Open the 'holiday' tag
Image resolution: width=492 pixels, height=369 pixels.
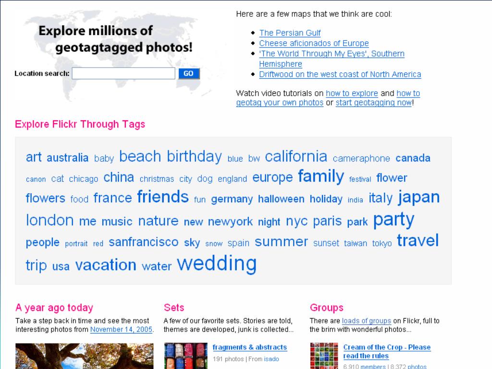(x=326, y=199)
